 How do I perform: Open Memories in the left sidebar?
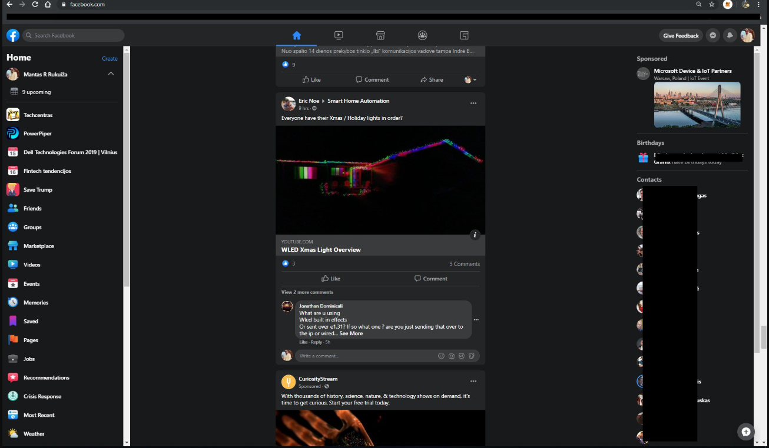[x=35, y=302]
